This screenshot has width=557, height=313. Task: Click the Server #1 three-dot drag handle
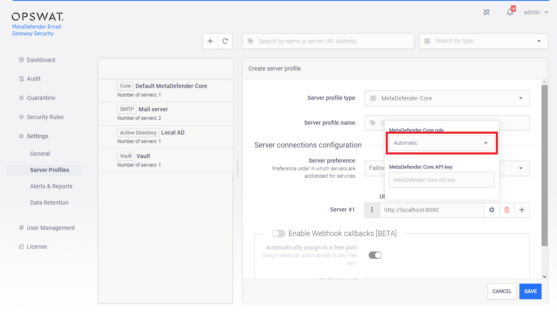pos(372,210)
